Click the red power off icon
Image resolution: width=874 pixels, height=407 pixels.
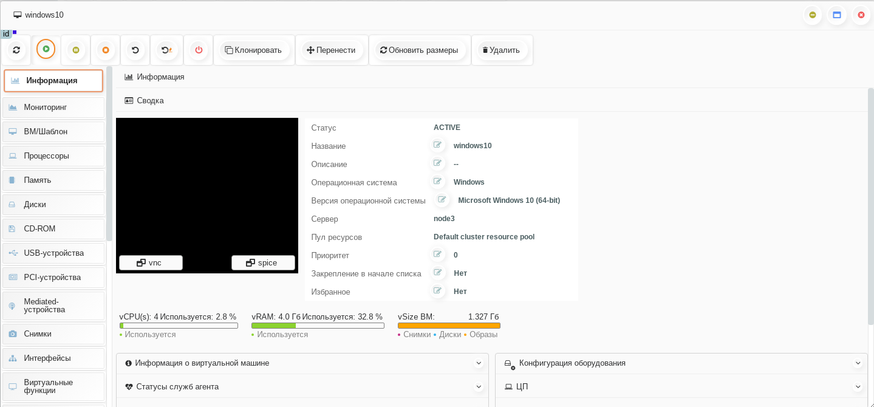[199, 50]
